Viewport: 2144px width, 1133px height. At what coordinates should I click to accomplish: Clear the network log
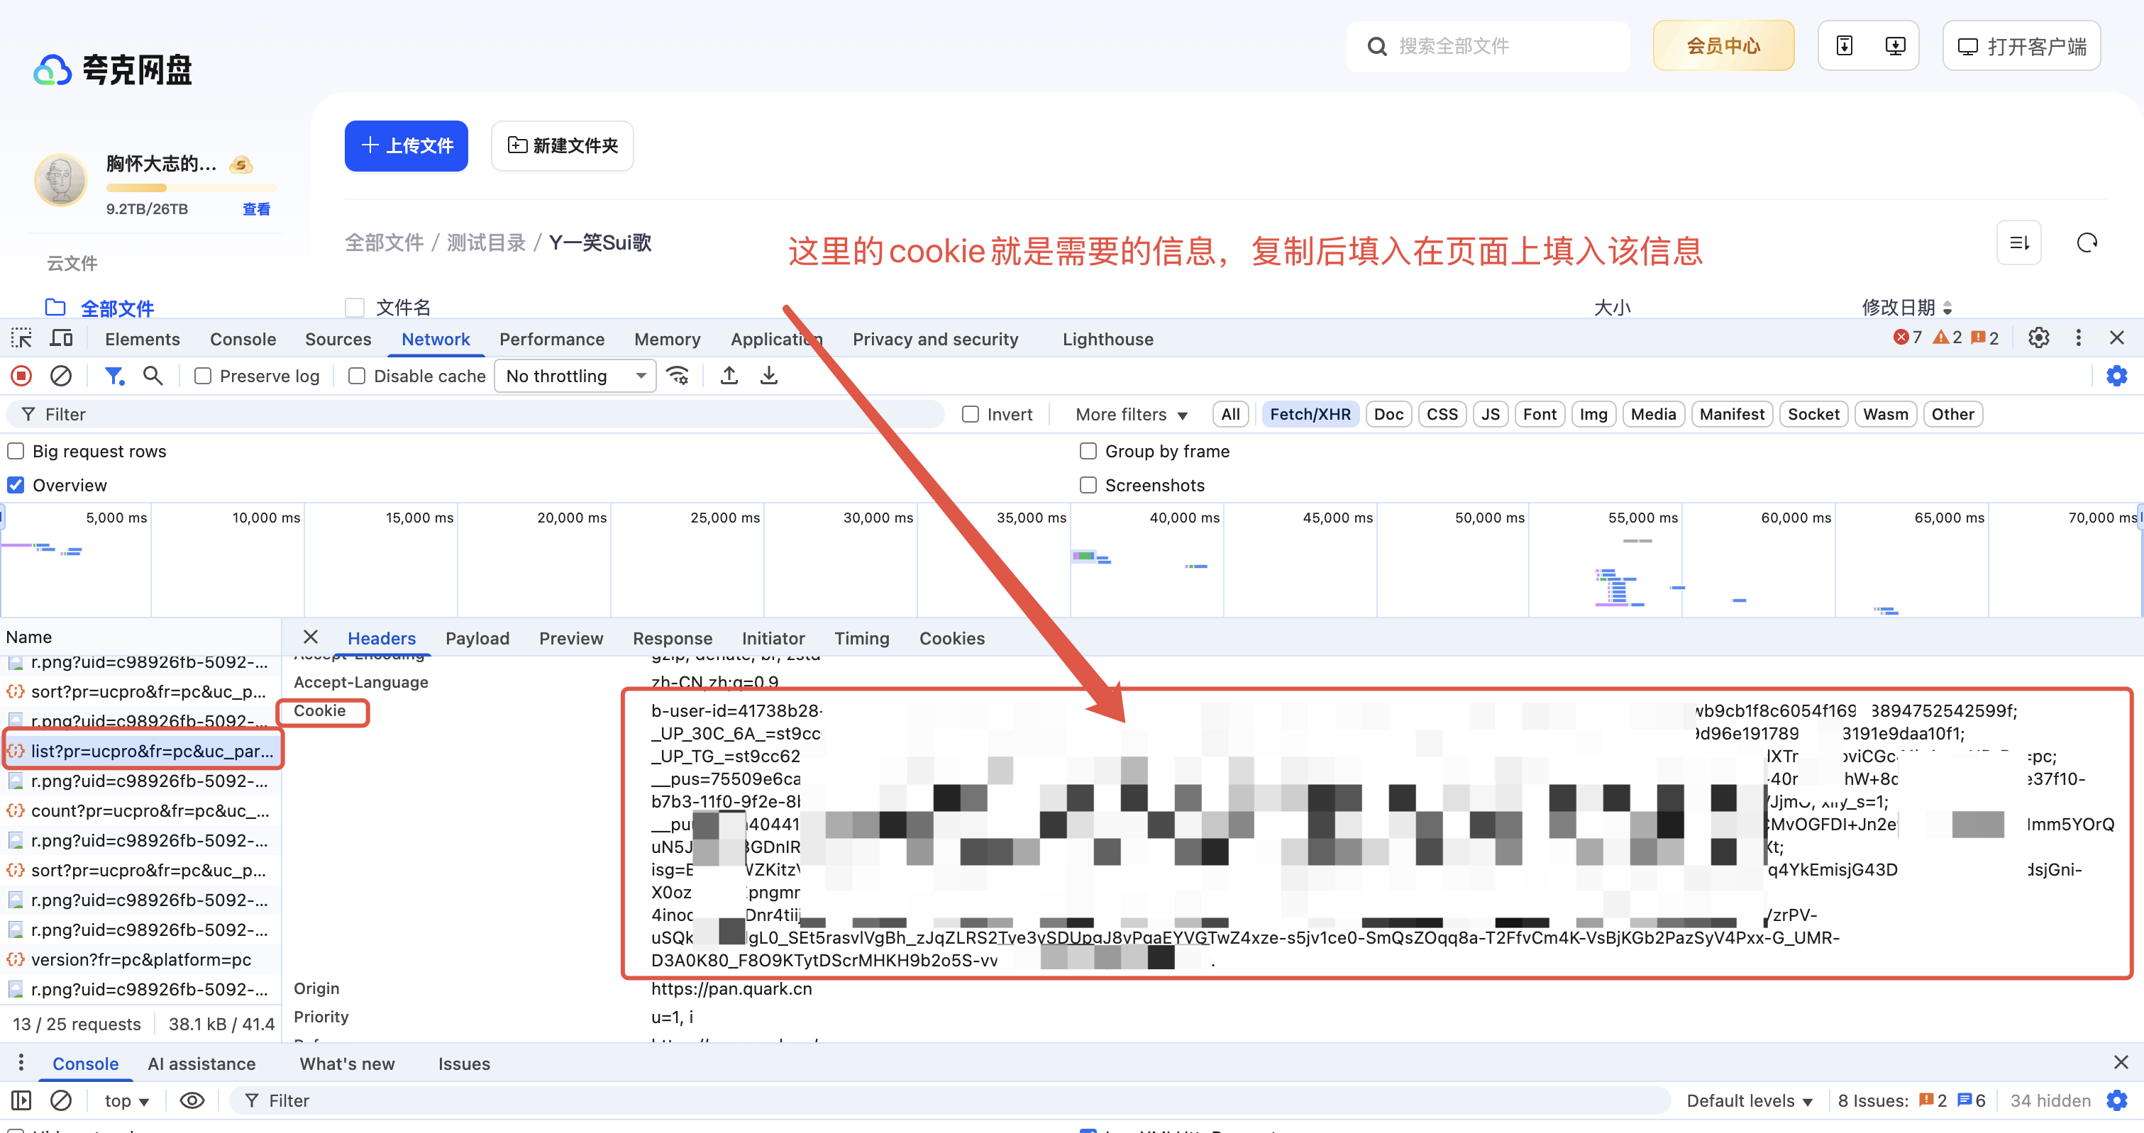60,375
